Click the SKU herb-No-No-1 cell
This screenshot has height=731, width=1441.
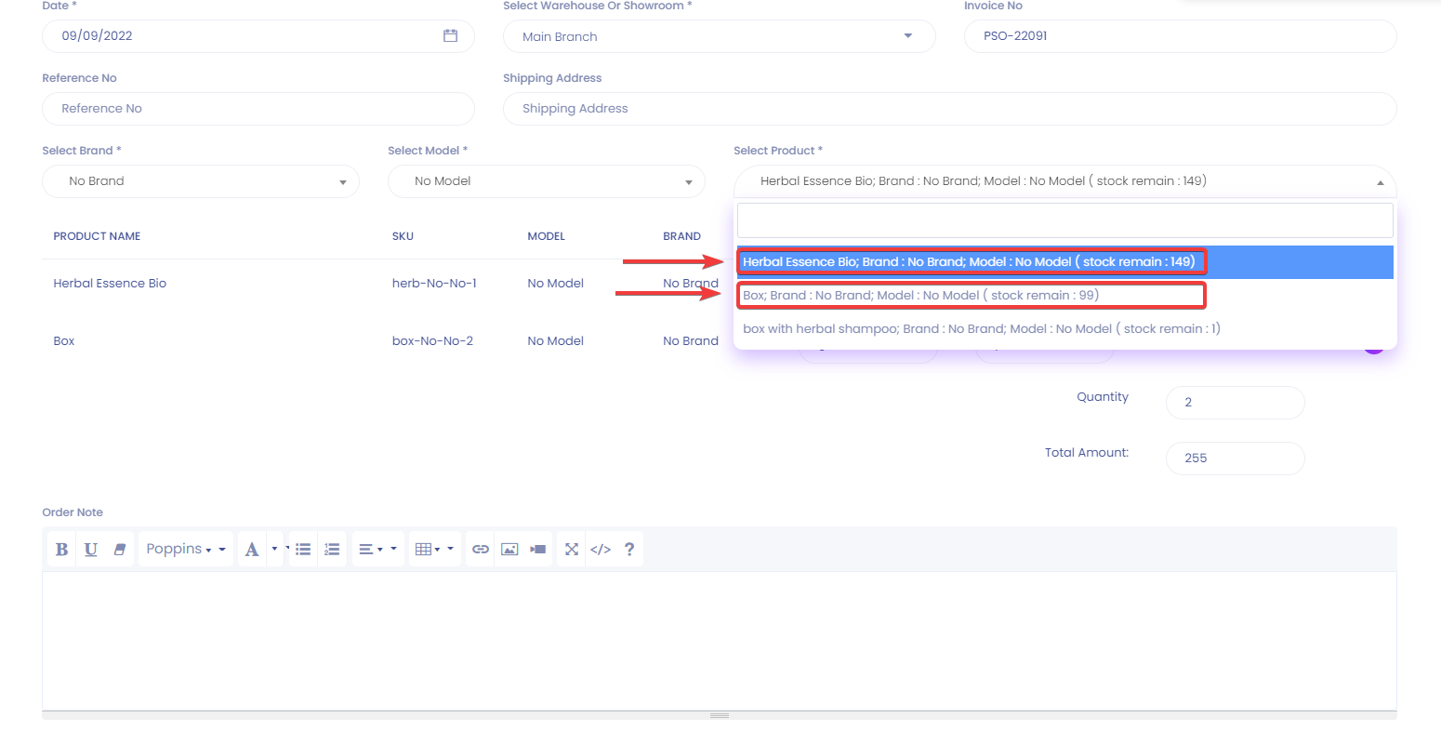point(434,284)
